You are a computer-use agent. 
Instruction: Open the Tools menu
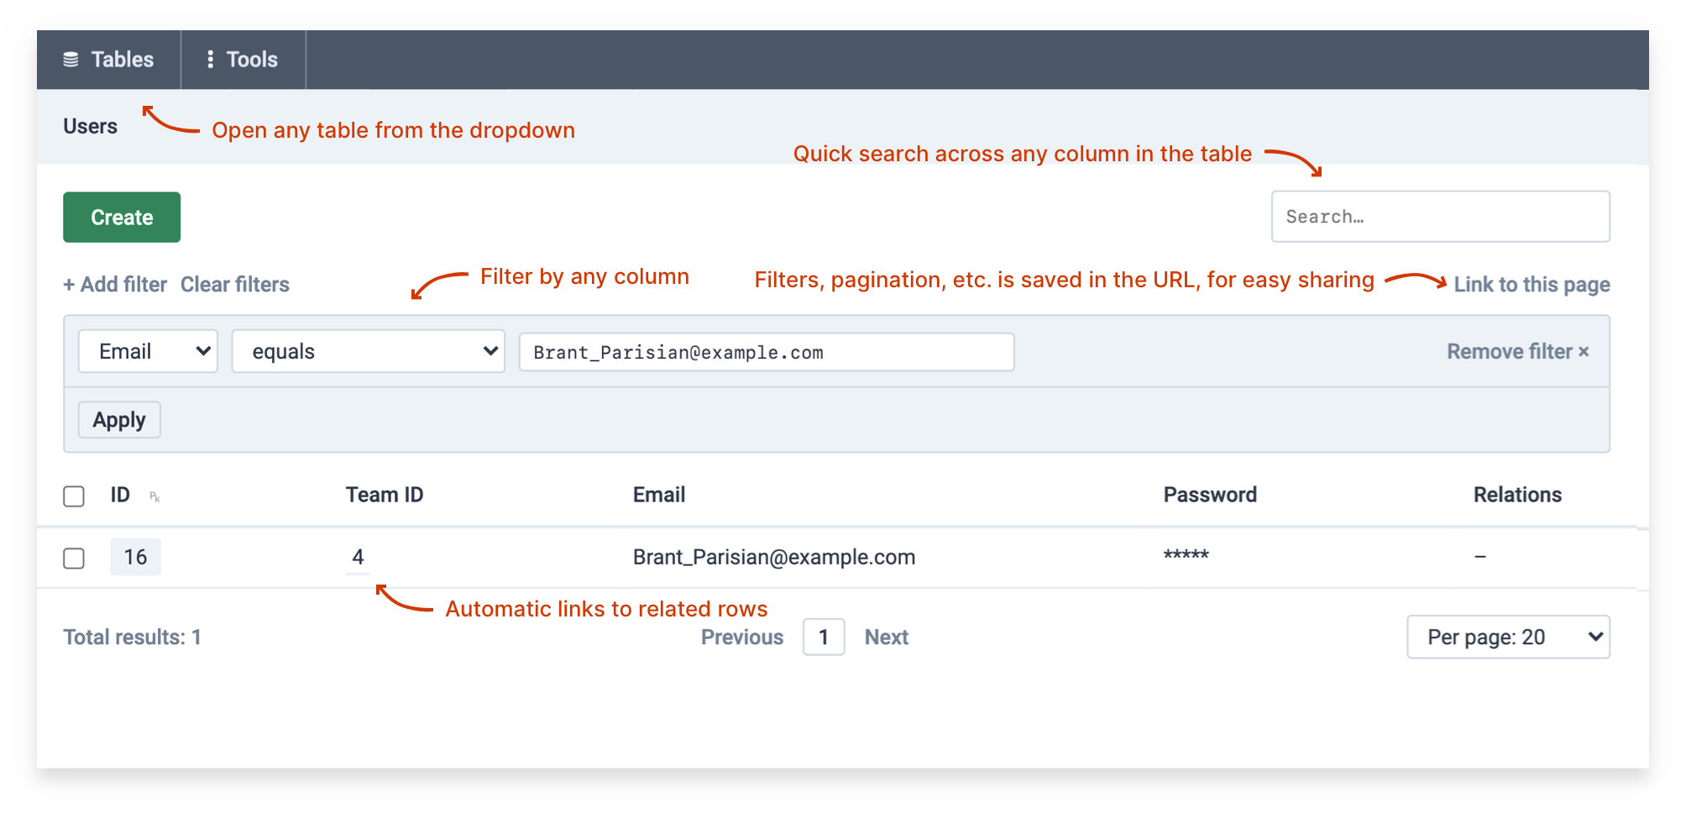(x=243, y=60)
